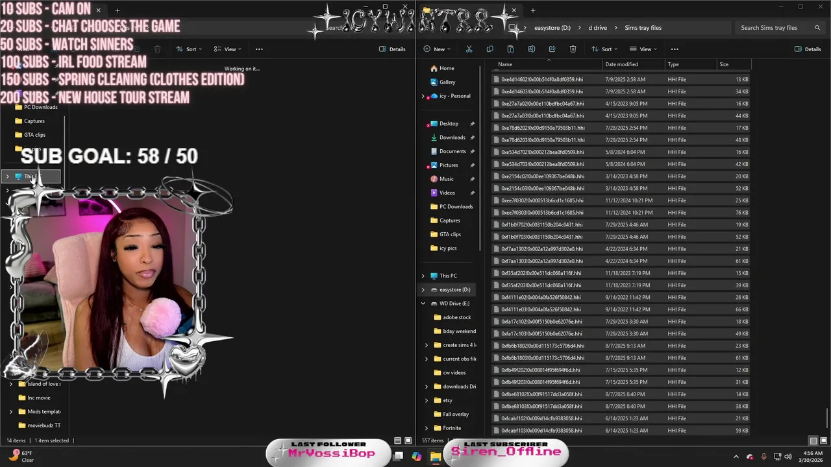Select Inc movie folder in left window
The width and height of the screenshot is (831, 467).
[x=33, y=398]
